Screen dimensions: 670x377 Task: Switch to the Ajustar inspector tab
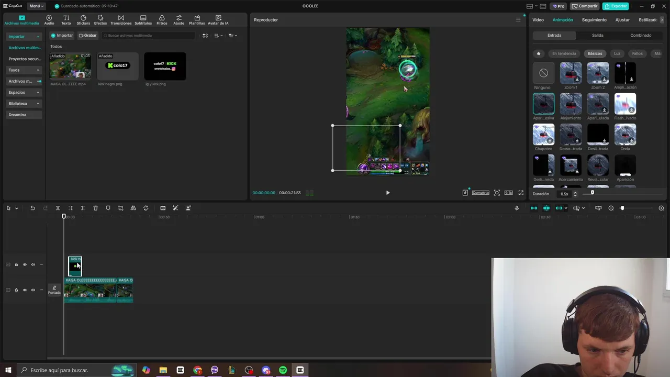(622, 20)
